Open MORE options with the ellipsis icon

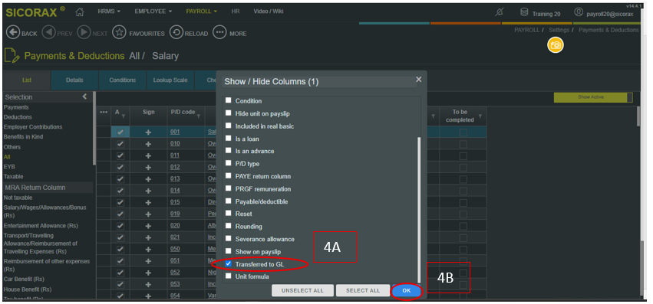pyautogui.click(x=219, y=32)
